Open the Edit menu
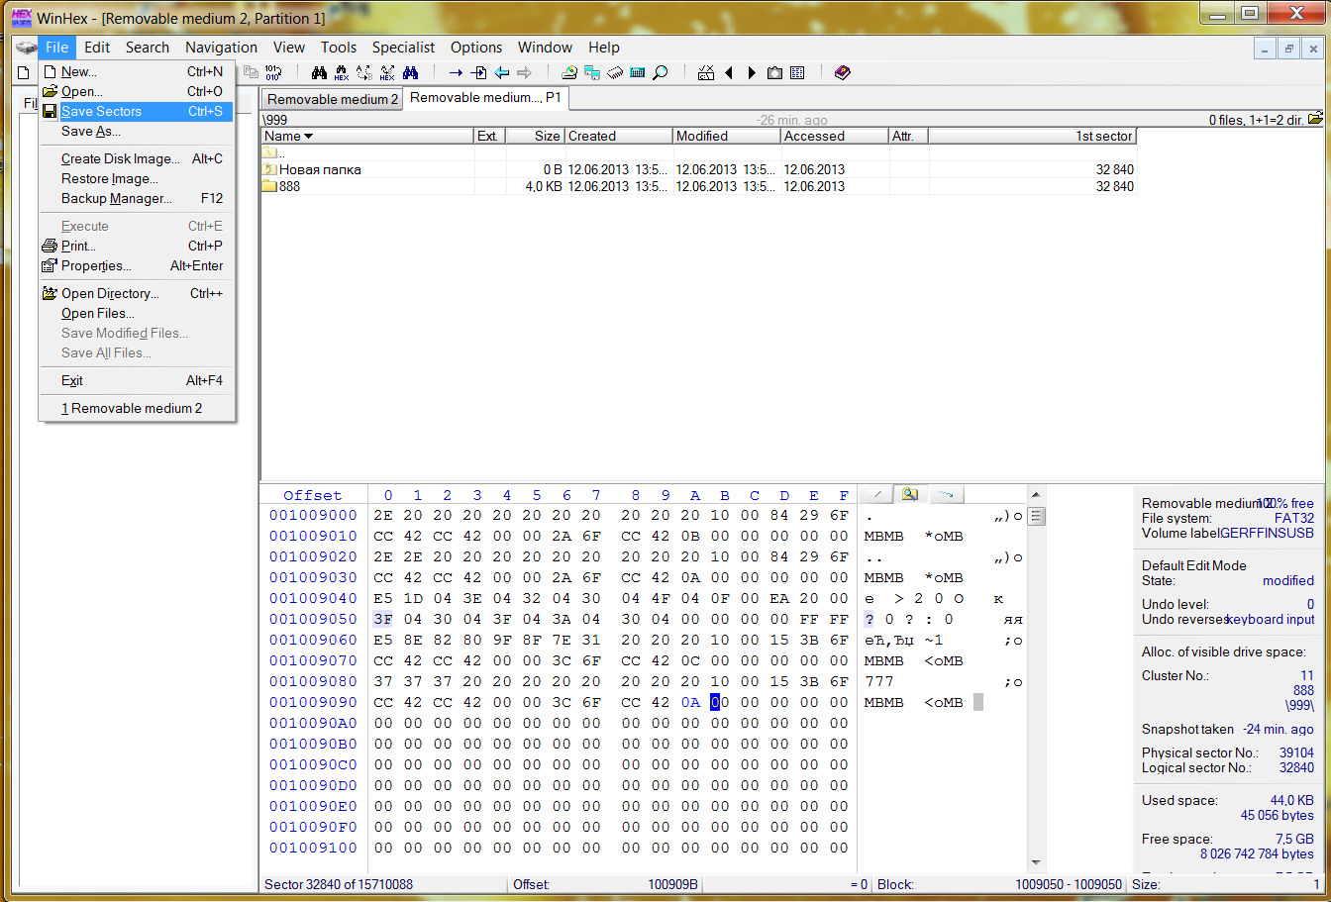This screenshot has height=902, width=1331. point(97,48)
